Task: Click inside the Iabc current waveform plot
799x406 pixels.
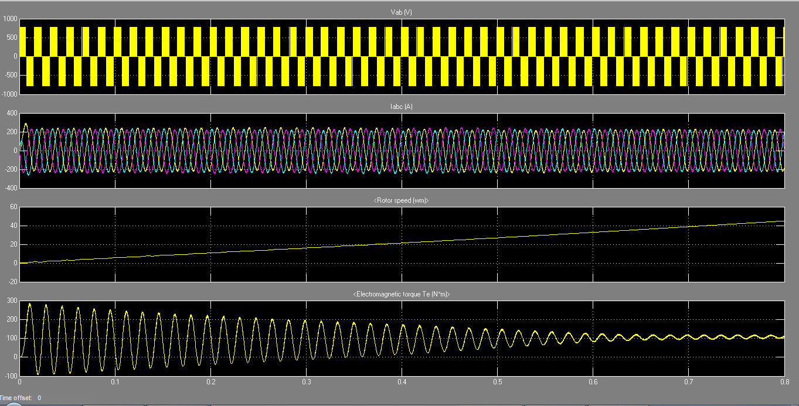Action: [x=402, y=151]
